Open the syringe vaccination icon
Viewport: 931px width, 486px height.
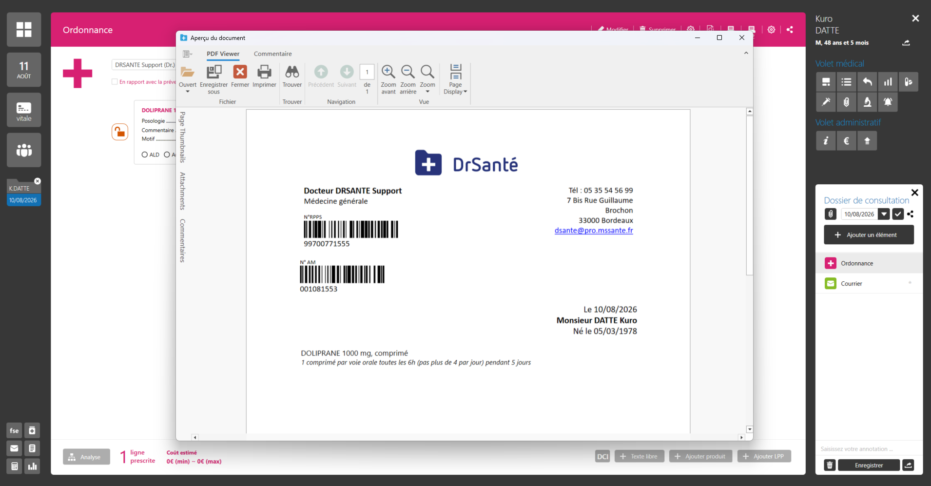[x=826, y=102]
